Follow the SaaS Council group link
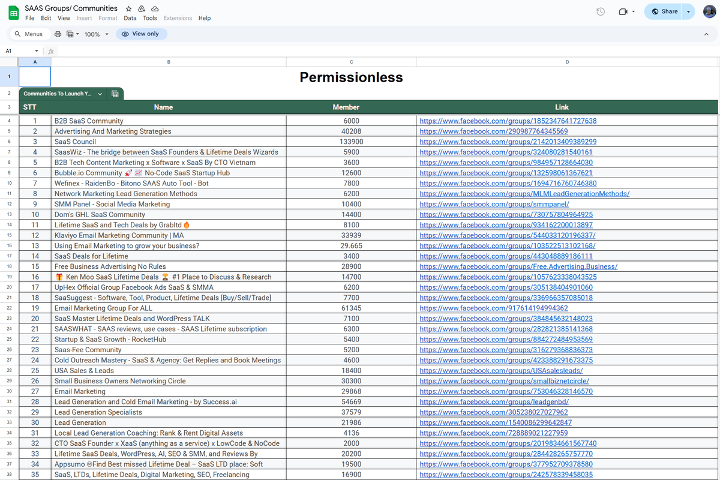720x480 pixels. [508, 142]
